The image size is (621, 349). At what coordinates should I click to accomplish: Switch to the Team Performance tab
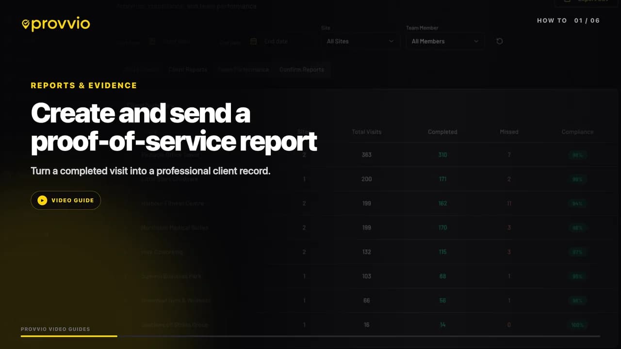[x=243, y=69]
